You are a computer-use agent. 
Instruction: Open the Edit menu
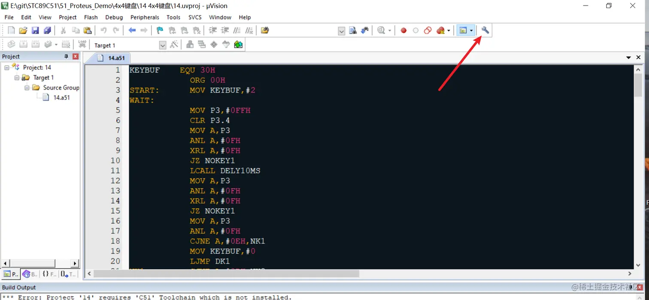26,18
